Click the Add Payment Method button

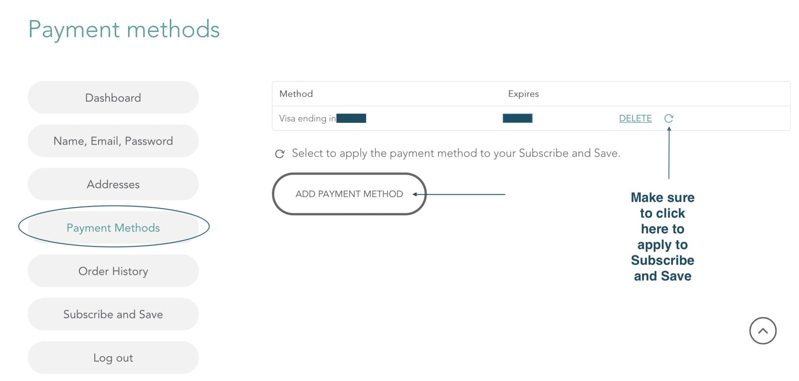pos(349,194)
